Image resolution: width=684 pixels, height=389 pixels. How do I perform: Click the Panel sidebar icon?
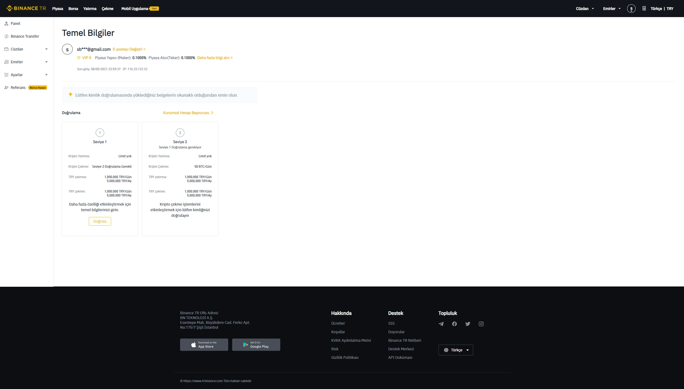point(6,23)
